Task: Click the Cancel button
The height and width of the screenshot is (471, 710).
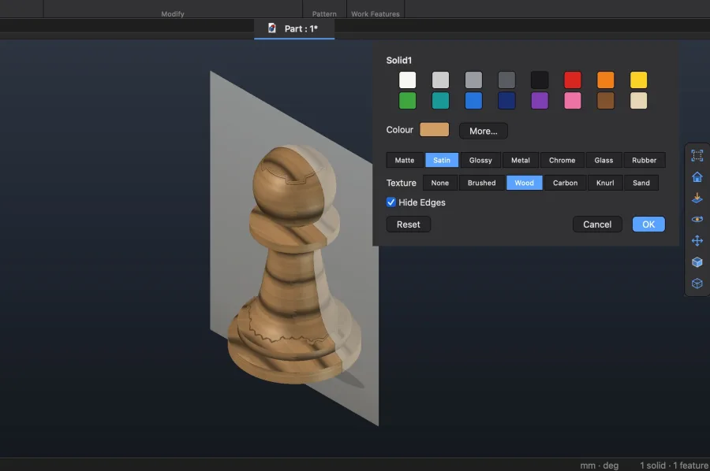Action: [597, 224]
